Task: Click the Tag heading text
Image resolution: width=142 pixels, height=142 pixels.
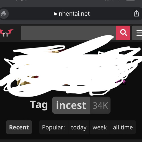Action: coord(39,105)
